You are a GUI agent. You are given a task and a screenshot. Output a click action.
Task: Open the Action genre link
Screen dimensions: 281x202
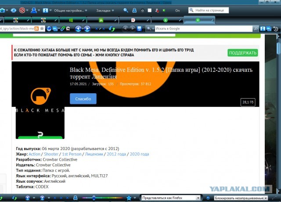34,154
